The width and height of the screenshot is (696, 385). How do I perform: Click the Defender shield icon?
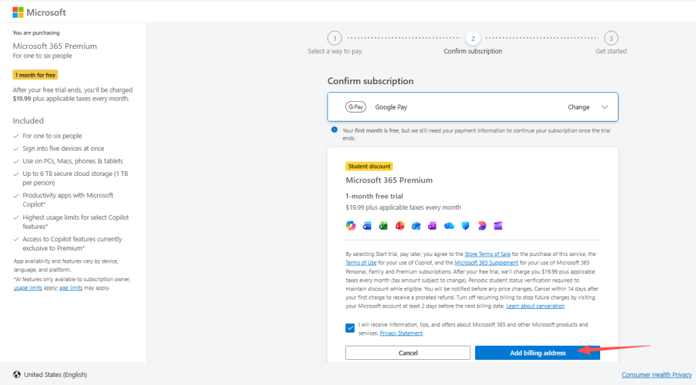coord(466,225)
